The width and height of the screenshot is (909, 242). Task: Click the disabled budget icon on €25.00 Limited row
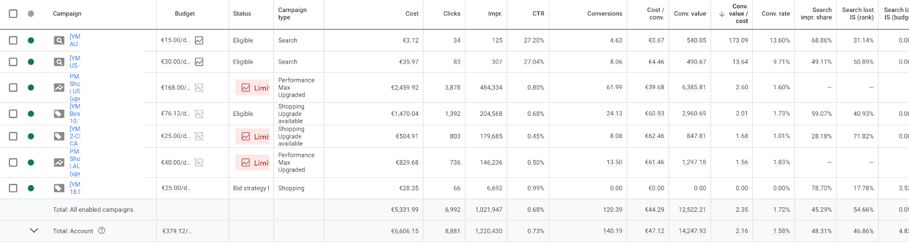pyautogui.click(x=199, y=136)
